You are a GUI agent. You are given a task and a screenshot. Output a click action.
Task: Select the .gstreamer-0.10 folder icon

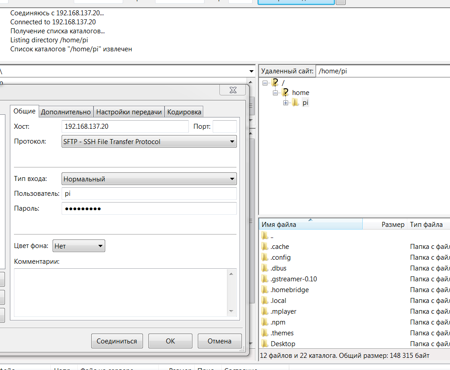[x=265, y=279]
